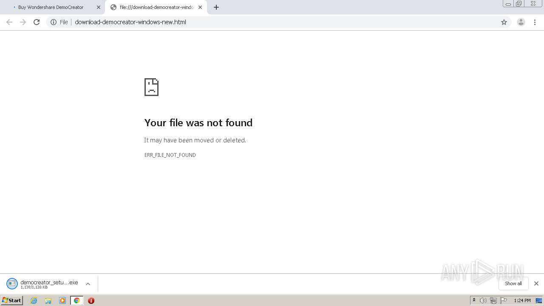Go forward to next page
The width and height of the screenshot is (544, 306).
pyautogui.click(x=23, y=22)
